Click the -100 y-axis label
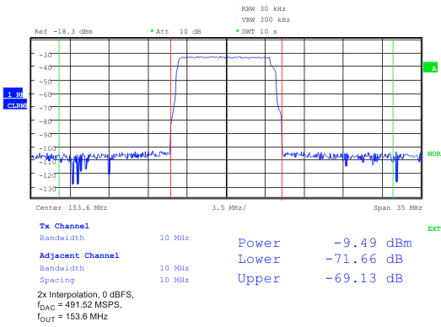The width and height of the screenshot is (441, 327). tap(47, 148)
